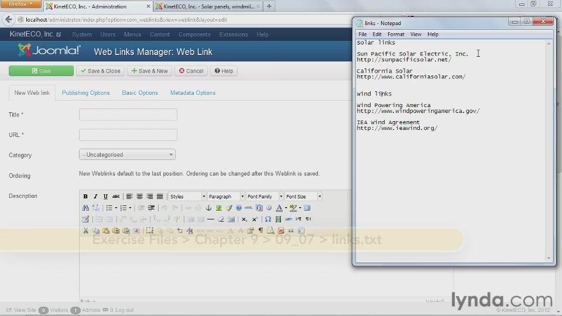Apply superscript formatting
This screenshot has height=316, width=562.
(x=255, y=219)
